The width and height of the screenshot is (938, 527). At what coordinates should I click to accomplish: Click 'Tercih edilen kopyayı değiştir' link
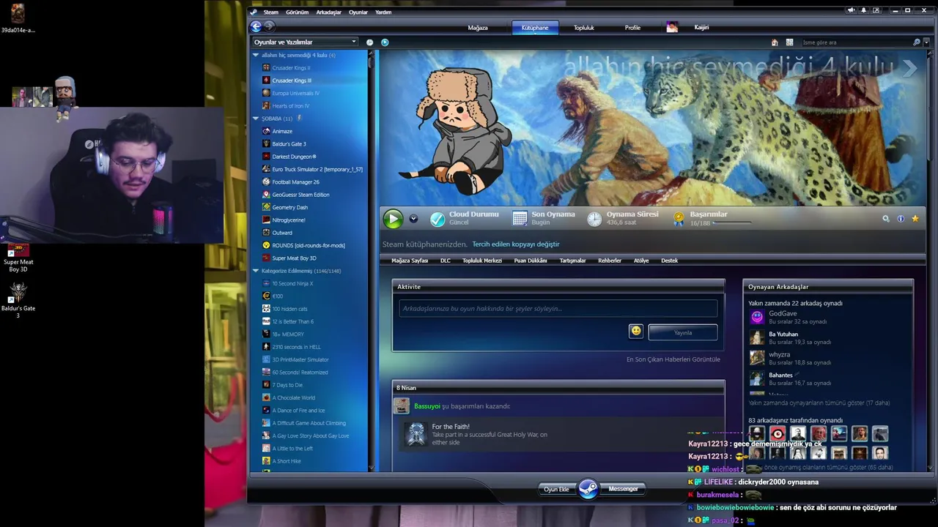(515, 244)
